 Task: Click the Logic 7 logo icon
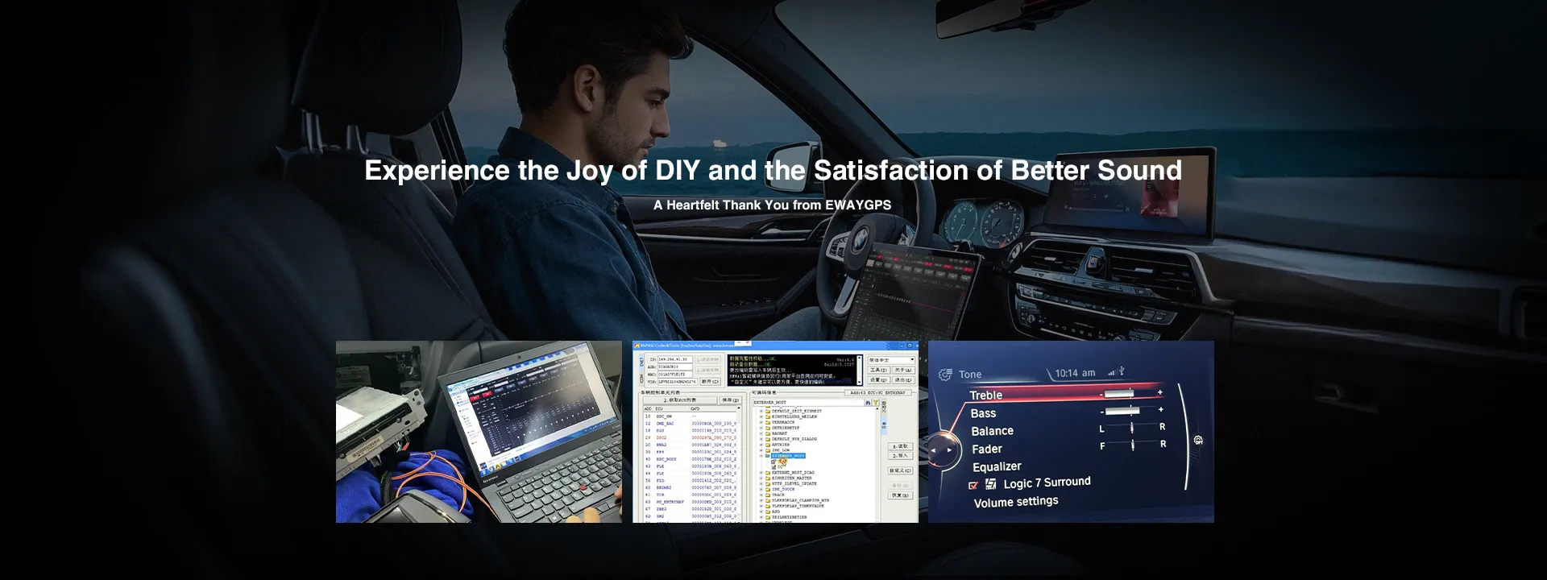click(x=991, y=484)
